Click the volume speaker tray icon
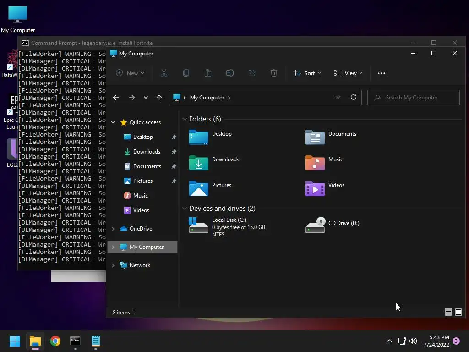 pyautogui.click(x=413, y=341)
